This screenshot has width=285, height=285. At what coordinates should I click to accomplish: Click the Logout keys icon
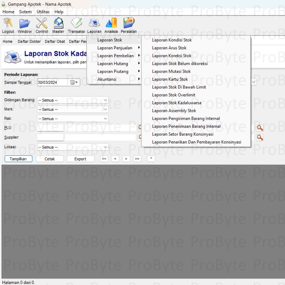point(8,23)
